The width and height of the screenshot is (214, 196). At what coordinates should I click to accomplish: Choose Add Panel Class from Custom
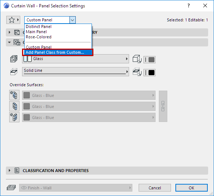(58, 52)
